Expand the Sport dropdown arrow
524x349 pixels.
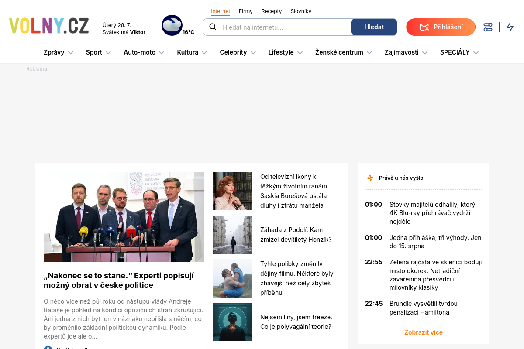108,52
